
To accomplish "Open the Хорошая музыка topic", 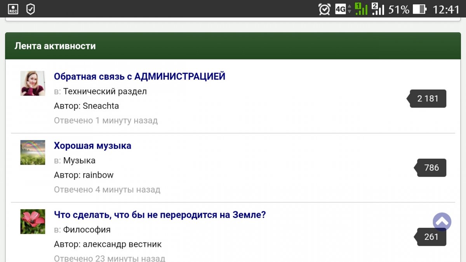I will (x=92, y=146).
